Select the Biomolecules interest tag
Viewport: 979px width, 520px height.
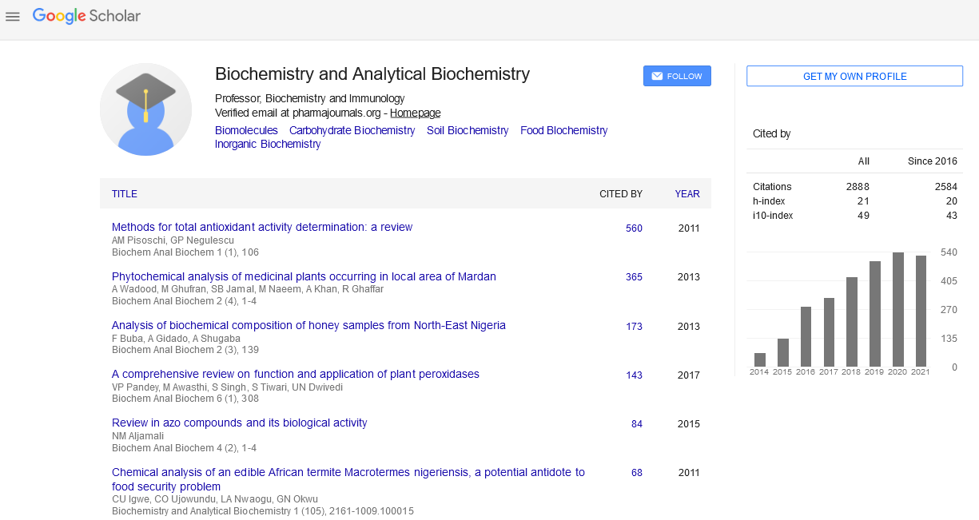[246, 130]
